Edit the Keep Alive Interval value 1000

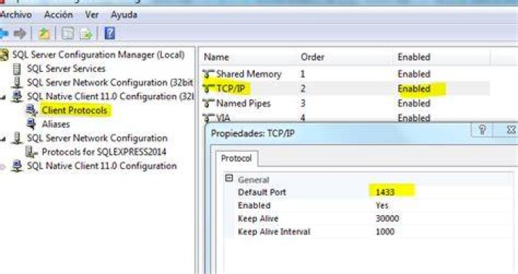click(385, 232)
